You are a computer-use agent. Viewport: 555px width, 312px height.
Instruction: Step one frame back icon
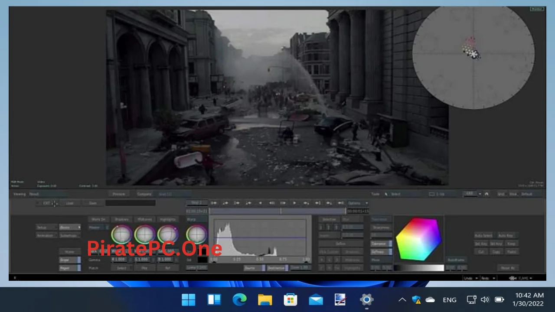[x=271, y=203]
